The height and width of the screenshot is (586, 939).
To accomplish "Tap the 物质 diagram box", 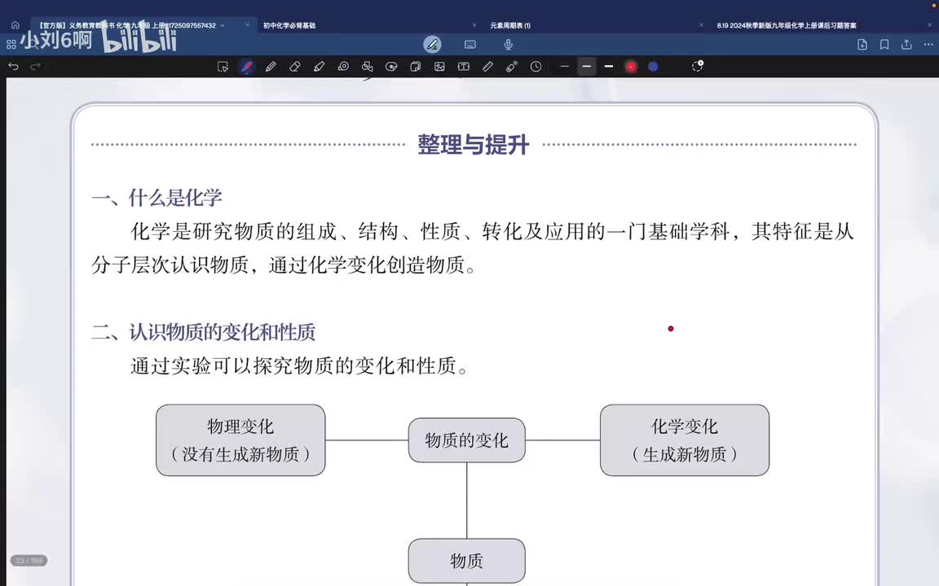I will [x=466, y=561].
